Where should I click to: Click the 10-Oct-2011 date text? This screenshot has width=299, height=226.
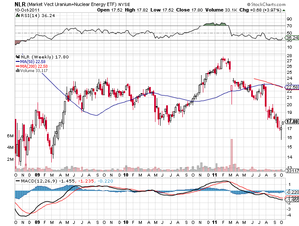pos(27,10)
